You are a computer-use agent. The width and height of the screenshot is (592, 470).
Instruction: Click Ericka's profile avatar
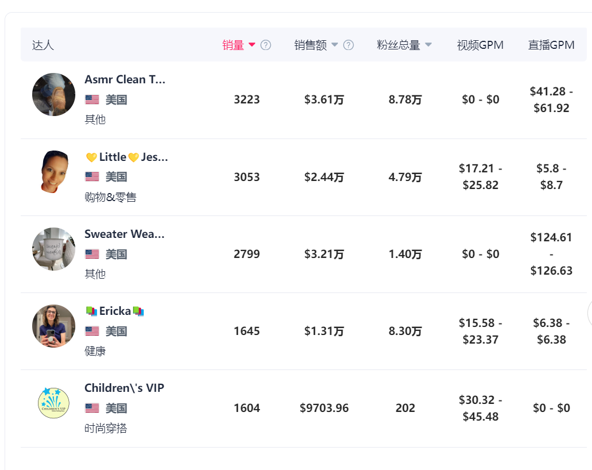53,326
